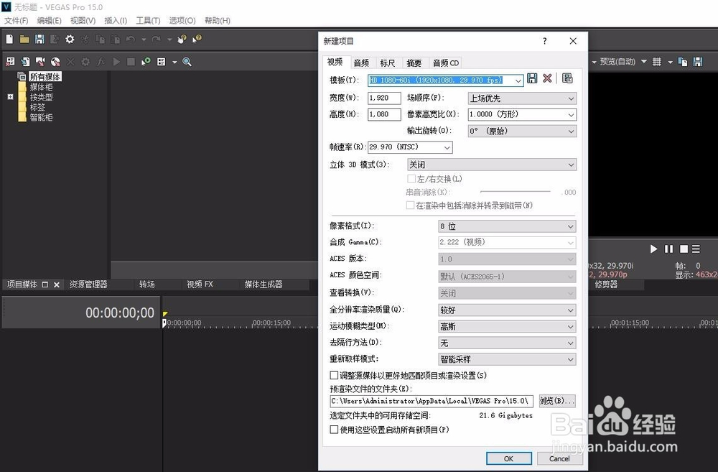Click the Match Media Settings icon
Image resolution: width=718 pixels, height=472 pixels.
[x=567, y=78]
